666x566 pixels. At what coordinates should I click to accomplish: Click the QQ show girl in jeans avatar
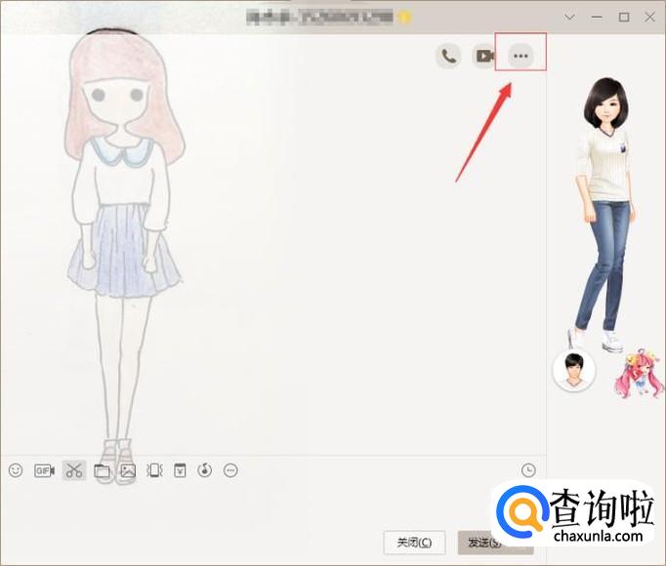tap(605, 215)
